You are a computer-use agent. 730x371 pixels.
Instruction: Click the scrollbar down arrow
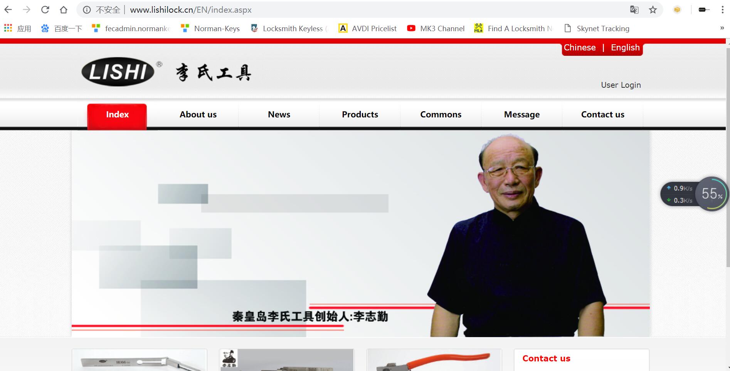[x=728, y=368]
